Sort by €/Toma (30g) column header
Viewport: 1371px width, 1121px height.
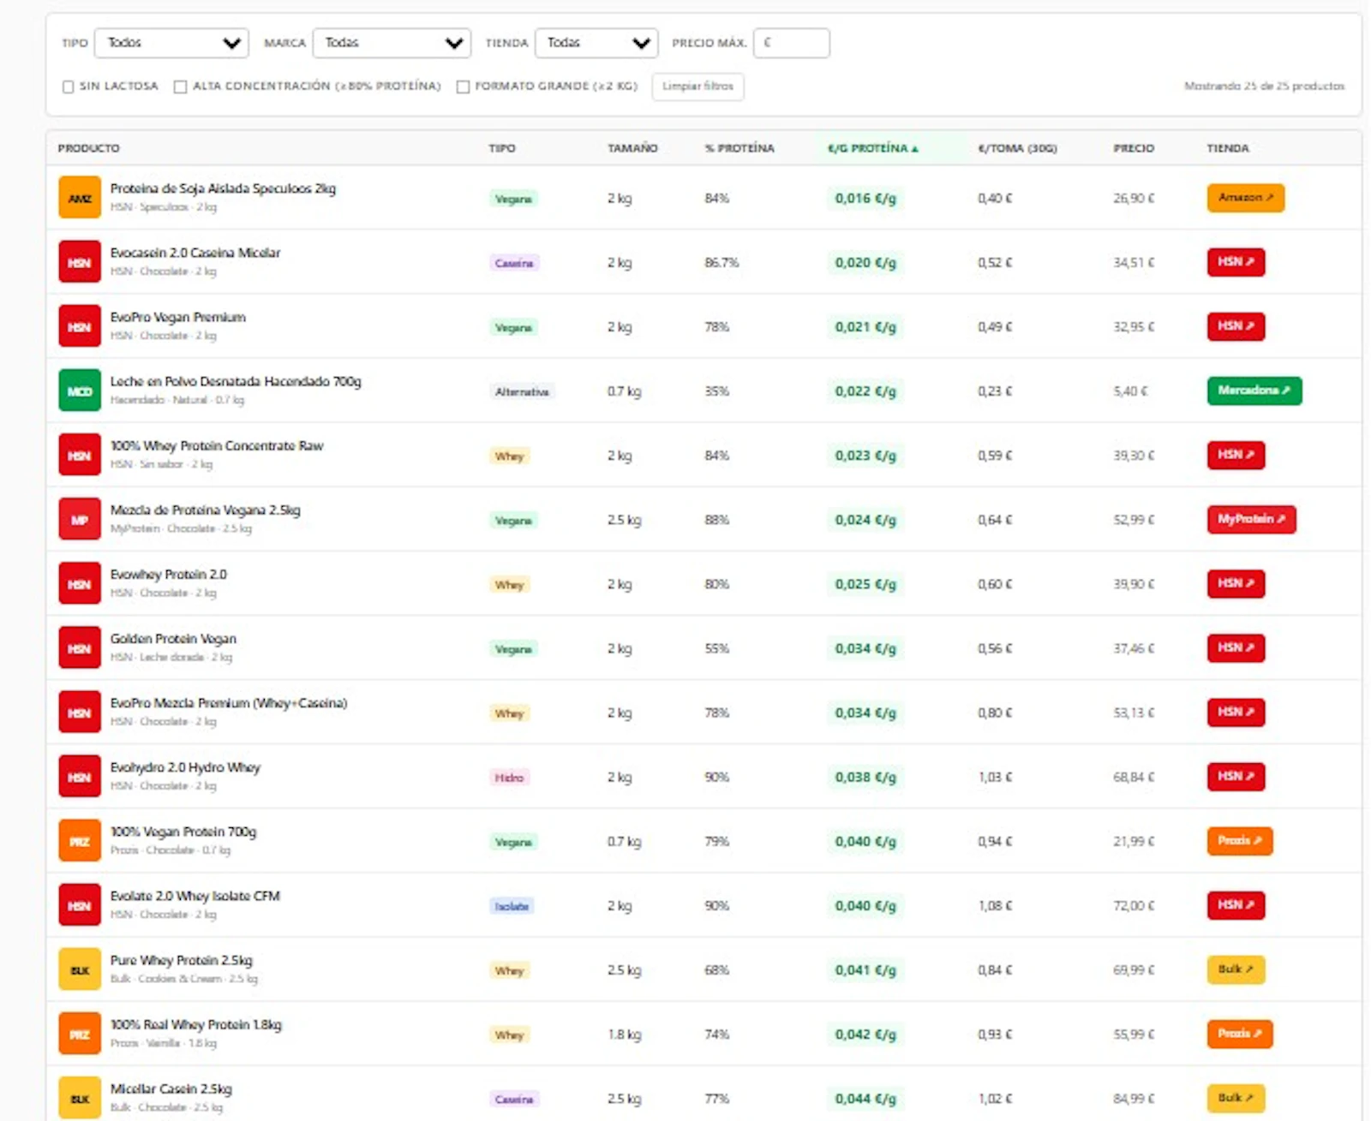1017,148
